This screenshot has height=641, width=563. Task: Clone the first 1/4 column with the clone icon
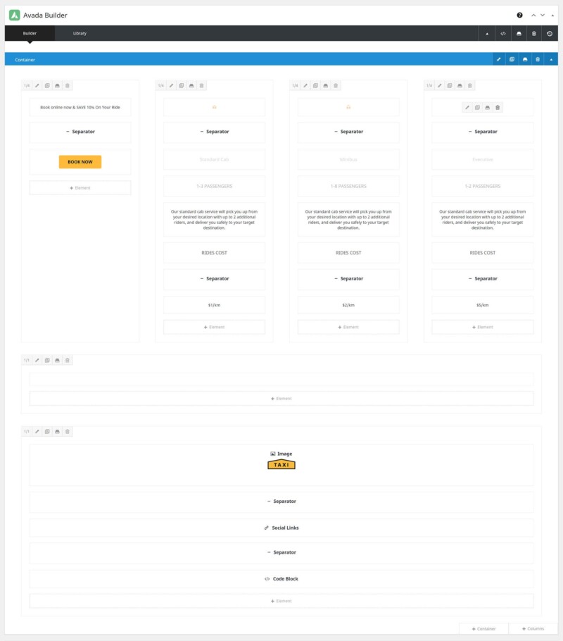click(46, 85)
